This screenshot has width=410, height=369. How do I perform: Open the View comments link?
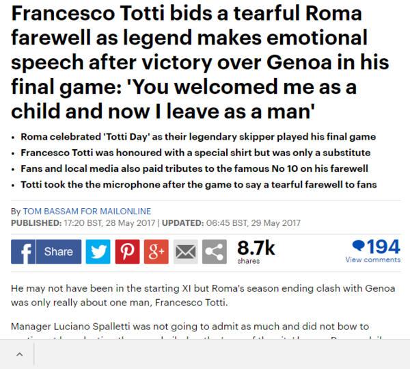tap(372, 260)
